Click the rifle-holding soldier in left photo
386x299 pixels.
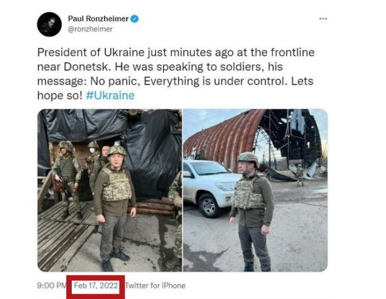click(x=66, y=175)
